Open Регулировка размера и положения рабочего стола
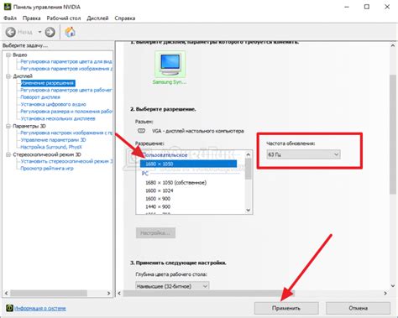 coord(66,112)
